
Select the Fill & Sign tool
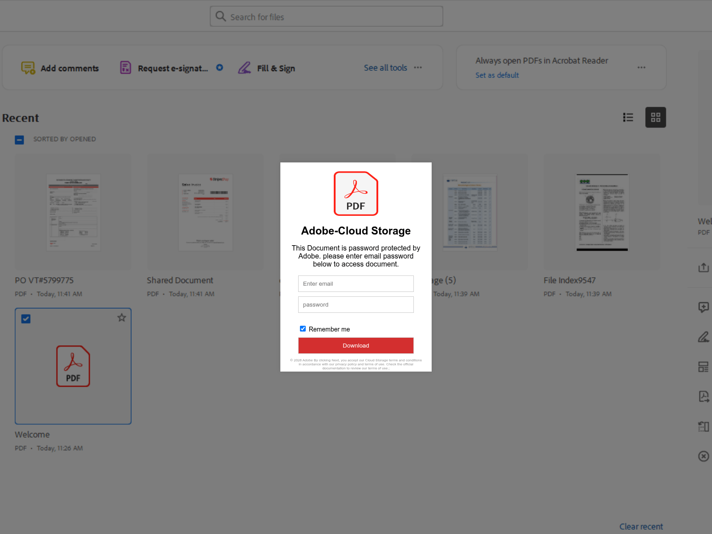(x=267, y=68)
